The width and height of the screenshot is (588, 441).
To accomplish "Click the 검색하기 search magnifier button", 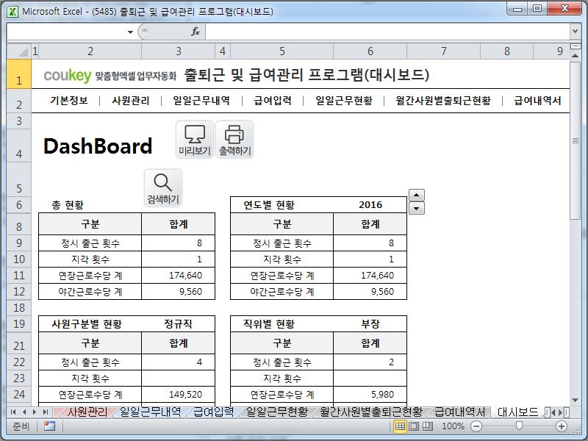I will 162,188.
